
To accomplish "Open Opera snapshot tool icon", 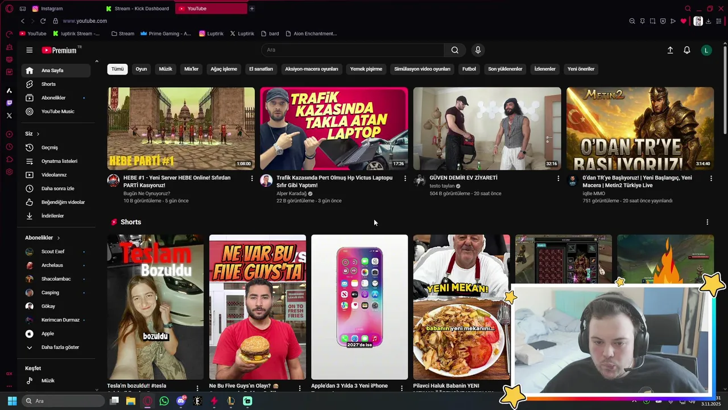I will click(652, 21).
